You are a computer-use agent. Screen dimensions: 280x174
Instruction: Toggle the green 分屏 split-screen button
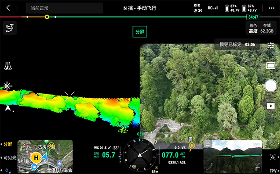tap(140, 32)
